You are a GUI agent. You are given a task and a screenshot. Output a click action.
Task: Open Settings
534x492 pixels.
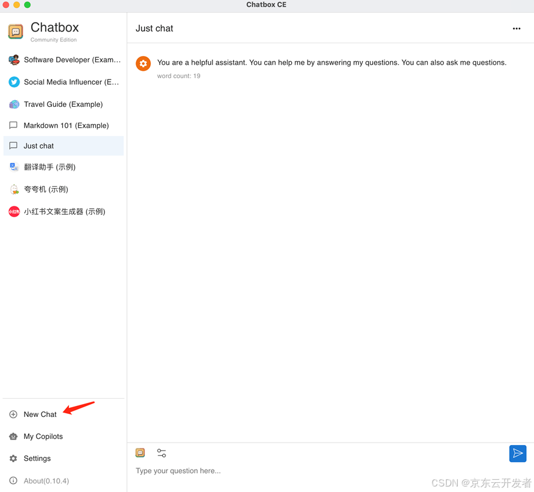[x=63, y=458]
